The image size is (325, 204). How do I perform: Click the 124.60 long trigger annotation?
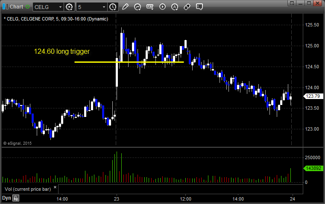tap(62, 51)
